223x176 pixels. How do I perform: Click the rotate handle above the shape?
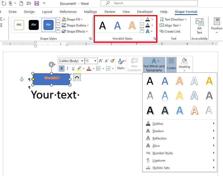pos(51,65)
